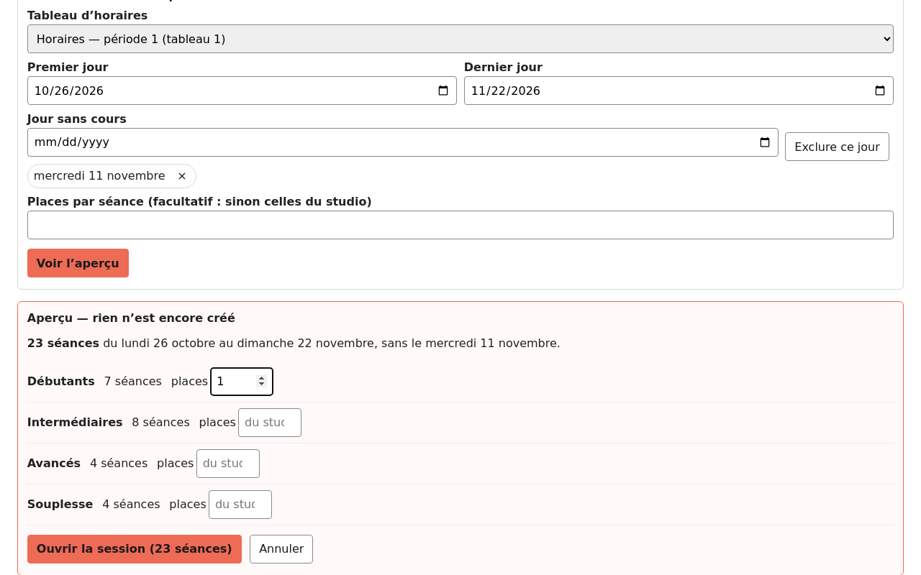Viewport: 921px width, 575px height.
Task: Decrement the Débutants places stepper
Action: click(x=262, y=385)
